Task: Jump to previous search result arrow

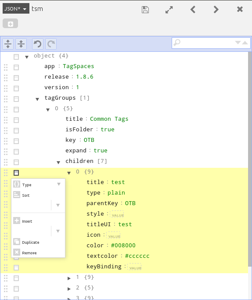Action: pos(245,43)
